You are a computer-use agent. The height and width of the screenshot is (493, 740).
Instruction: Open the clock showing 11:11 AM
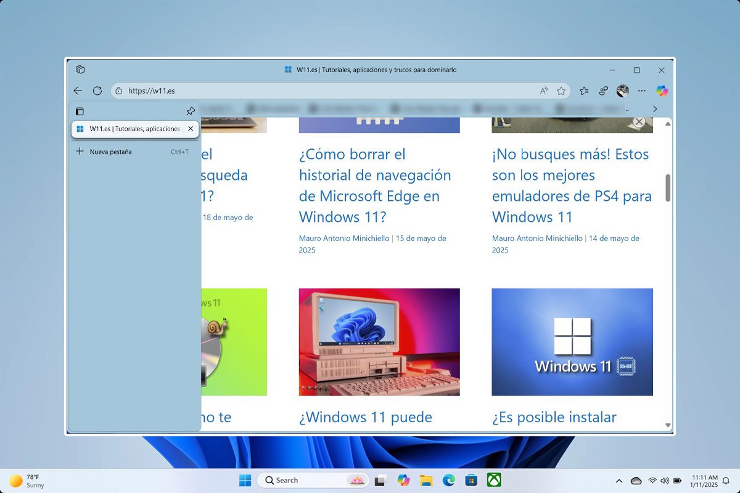(704, 481)
